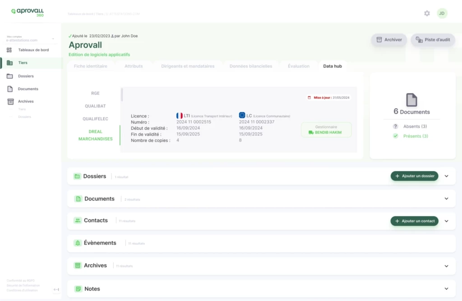Expand the Notes section chevron
The width and height of the screenshot is (462, 301).
click(446, 289)
